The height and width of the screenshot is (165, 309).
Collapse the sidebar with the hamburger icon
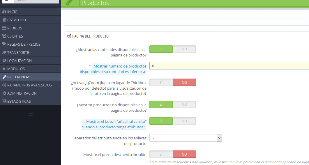click(31, 114)
